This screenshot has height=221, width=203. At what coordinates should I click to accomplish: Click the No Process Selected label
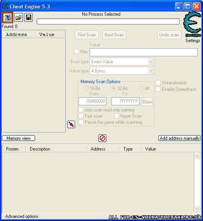[101, 14]
